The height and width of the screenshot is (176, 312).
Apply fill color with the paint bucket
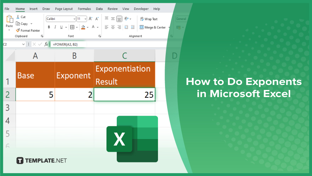[x=83, y=27]
